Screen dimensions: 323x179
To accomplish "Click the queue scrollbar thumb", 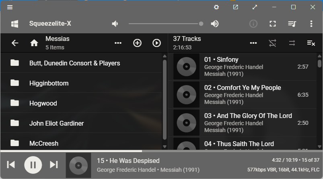I will pos(319,63).
